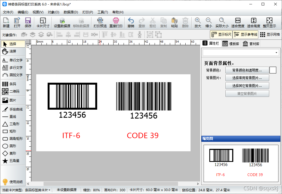The width and height of the screenshot is (282, 194).
Task: Expand the object selector dropdown in properties panel
Action: pyautogui.click(x=276, y=53)
